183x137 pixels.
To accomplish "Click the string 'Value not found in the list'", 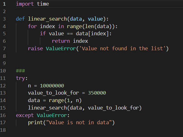I will [x=122, y=48].
